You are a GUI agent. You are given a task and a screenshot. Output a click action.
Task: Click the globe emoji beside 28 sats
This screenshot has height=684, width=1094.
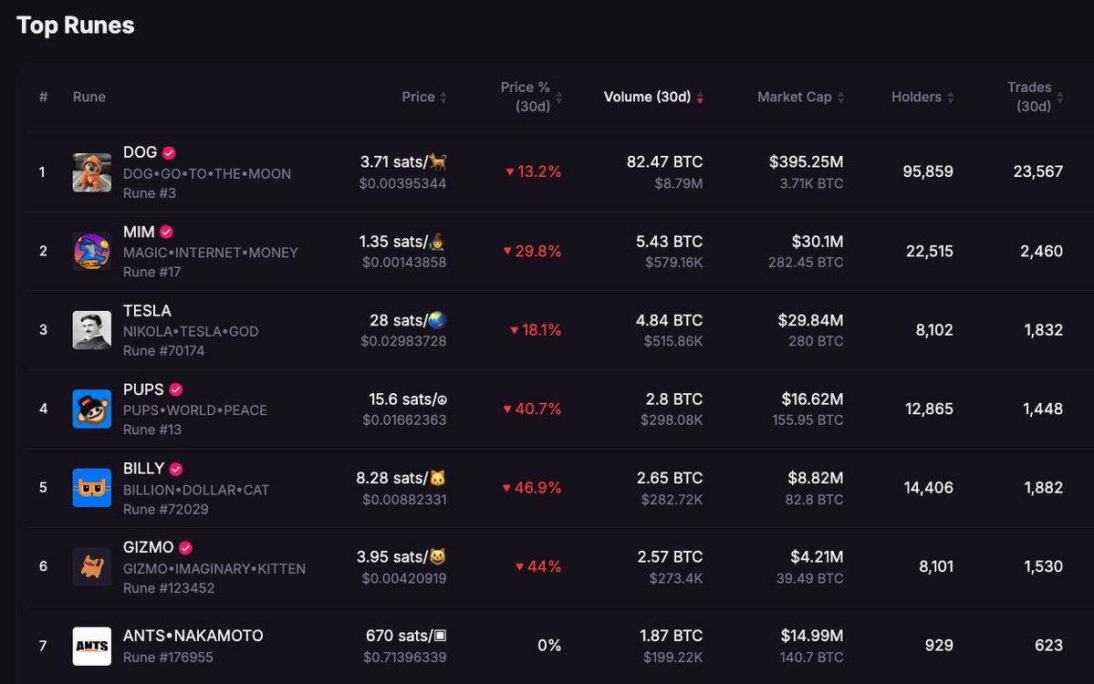[x=437, y=320]
